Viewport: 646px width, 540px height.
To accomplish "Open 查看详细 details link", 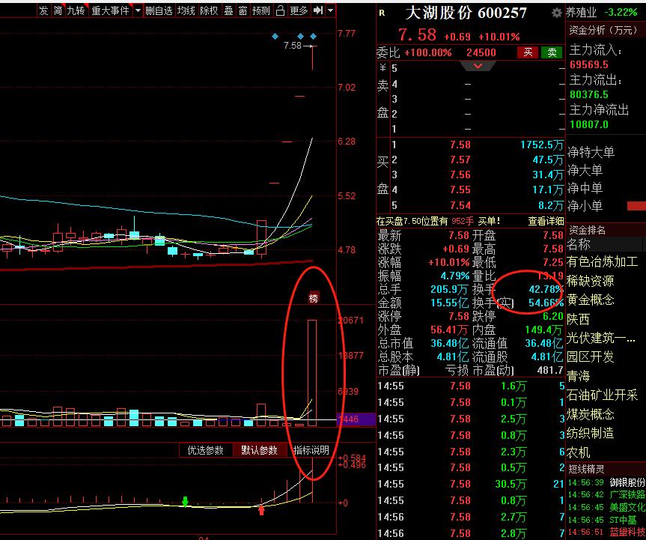I will [546, 222].
